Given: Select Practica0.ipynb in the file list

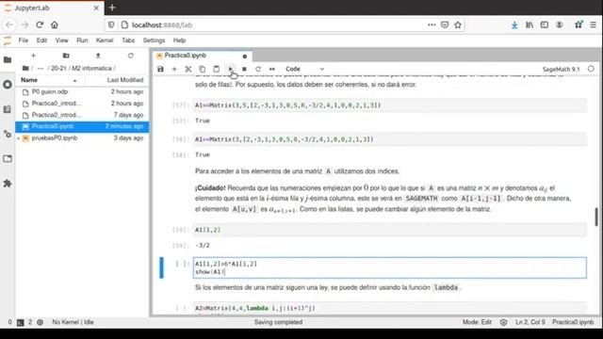Looking at the screenshot, I should pos(82,126).
